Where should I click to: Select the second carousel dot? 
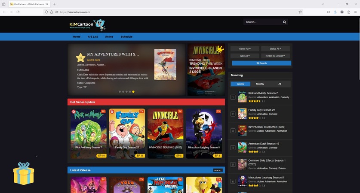point(123,92)
